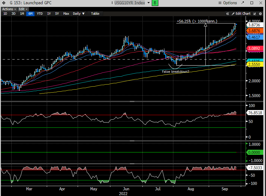Open the Daily periodicity dropdown
This screenshot has height=196, width=266.
(79, 14)
